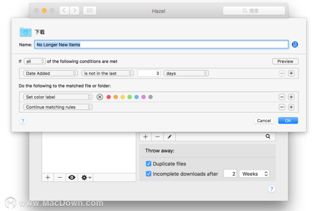Click the incomplete downloads number field
The height and width of the screenshot is (211, 314).
(230, 174)
